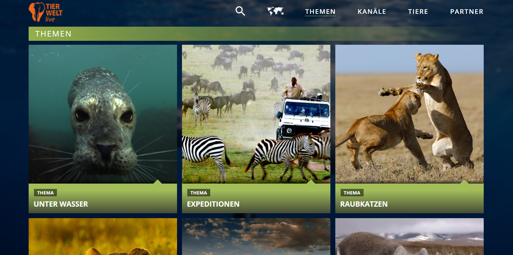Image resolution: width=513 pixels, height=255 pixels.
Task: Open the fighting lionesses photo
Action: click(x=409, y=114)
